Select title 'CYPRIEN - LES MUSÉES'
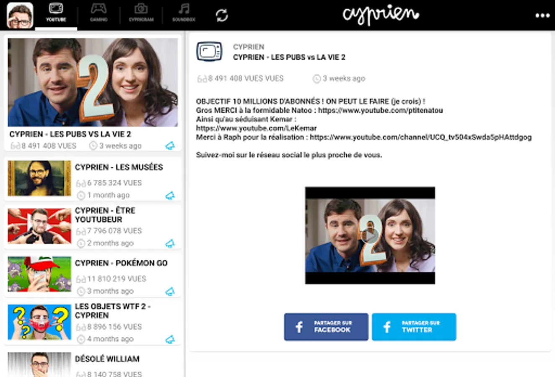This screenshot has width=555, height=377. (119, 167)
